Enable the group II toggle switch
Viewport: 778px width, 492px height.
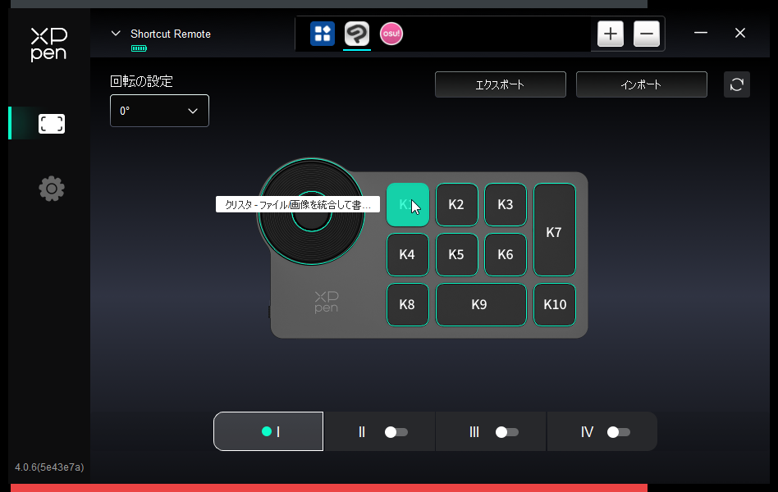[396, 432]
